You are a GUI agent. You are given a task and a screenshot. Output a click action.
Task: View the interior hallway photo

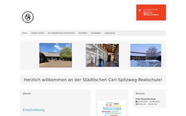(x=102, y=55)
